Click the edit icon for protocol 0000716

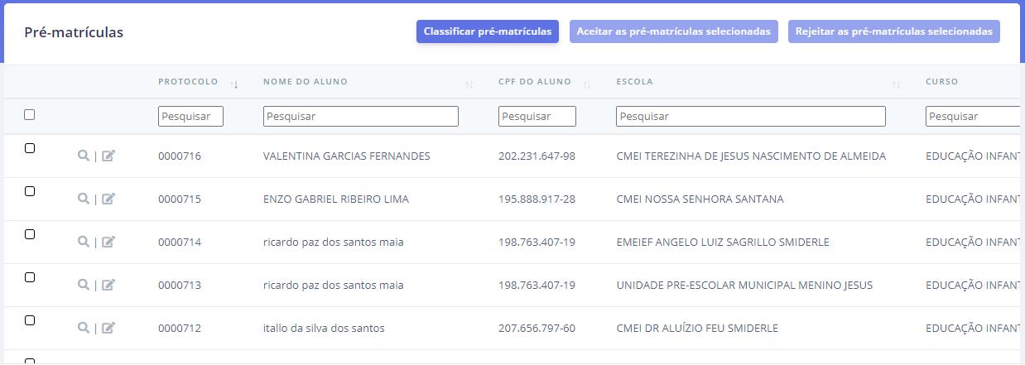108,156
